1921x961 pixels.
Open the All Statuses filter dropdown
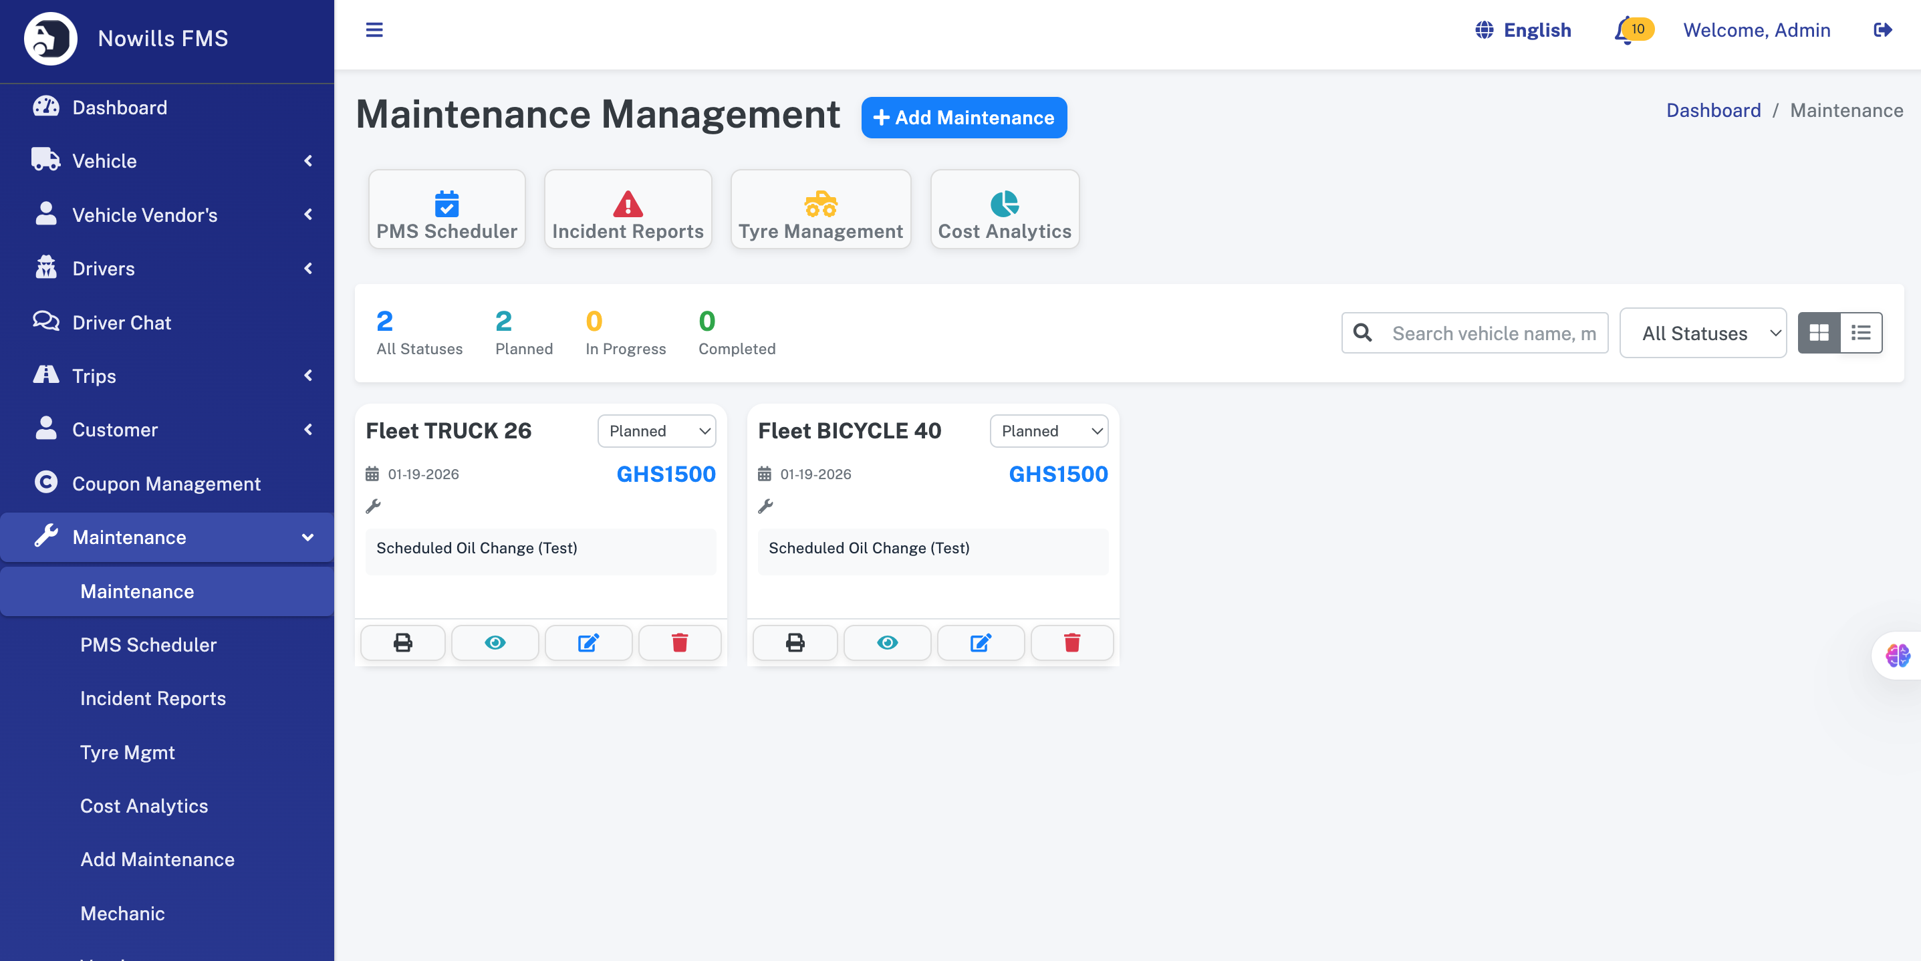1702,333
